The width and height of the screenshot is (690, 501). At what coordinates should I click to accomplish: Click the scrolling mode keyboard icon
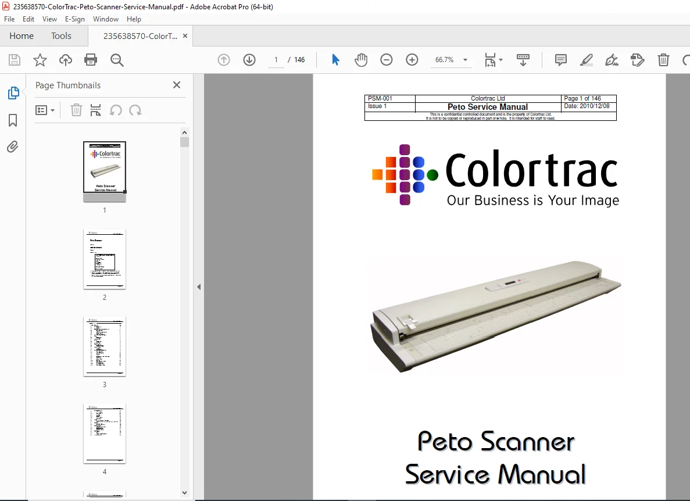[x=523, y=60]
